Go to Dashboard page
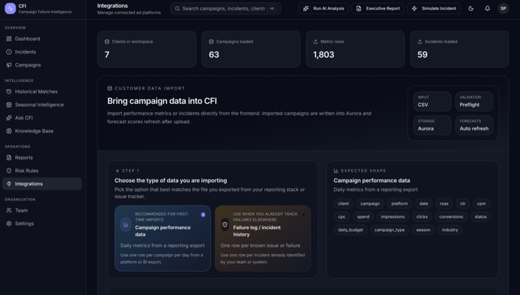 pyautogui.click(x=42, y=39)
